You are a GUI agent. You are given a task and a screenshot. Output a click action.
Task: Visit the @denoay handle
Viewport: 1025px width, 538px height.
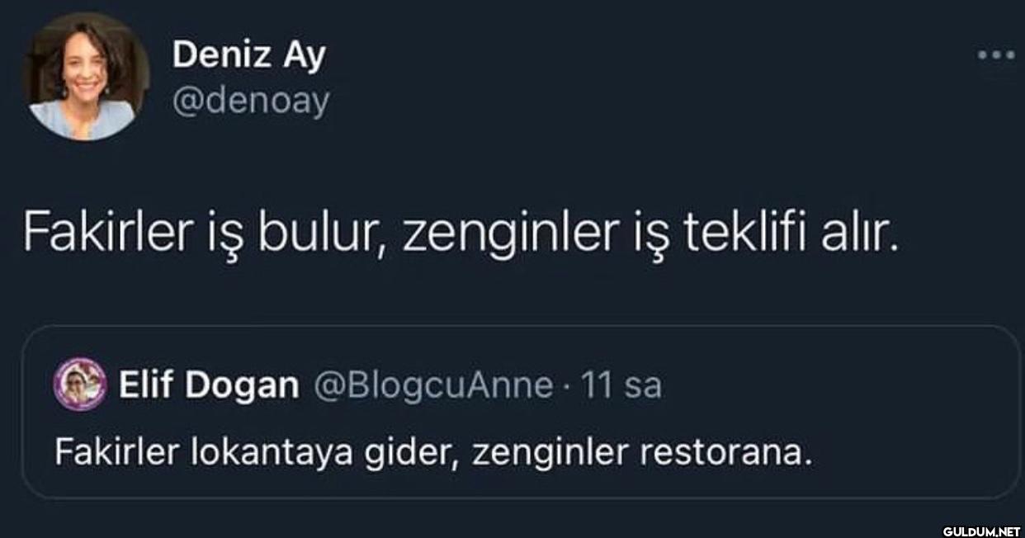(251, 101)
